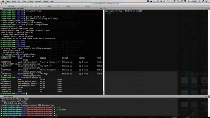Image resolution: width=210 pixels, height=118 pixels.
Task: Click the Time Machine clock icon
Action: coord(167,1)
